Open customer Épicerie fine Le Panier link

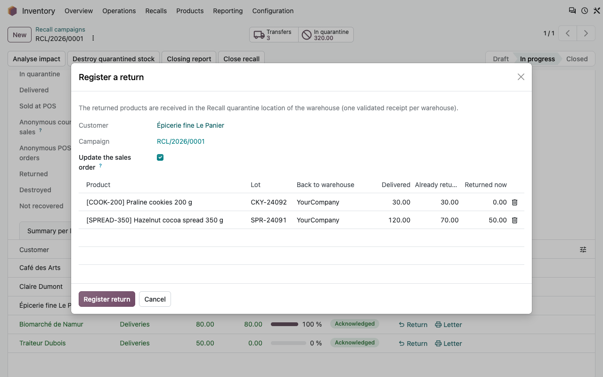[x=190, y=125]
